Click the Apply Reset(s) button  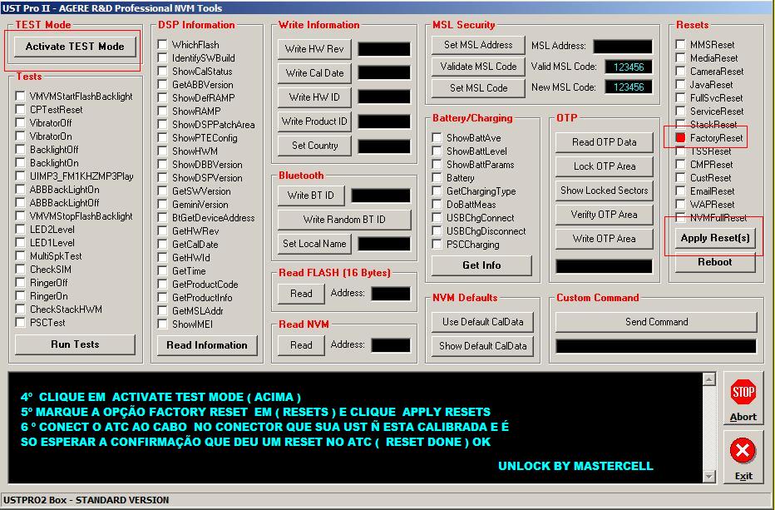click(714, 238)
